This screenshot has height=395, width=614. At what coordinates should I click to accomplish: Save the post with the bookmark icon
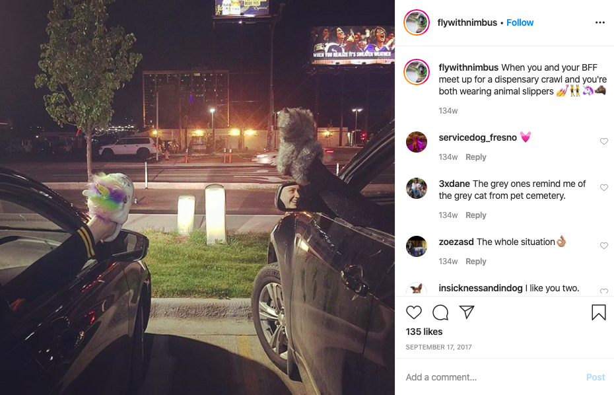tap(598, 312)
